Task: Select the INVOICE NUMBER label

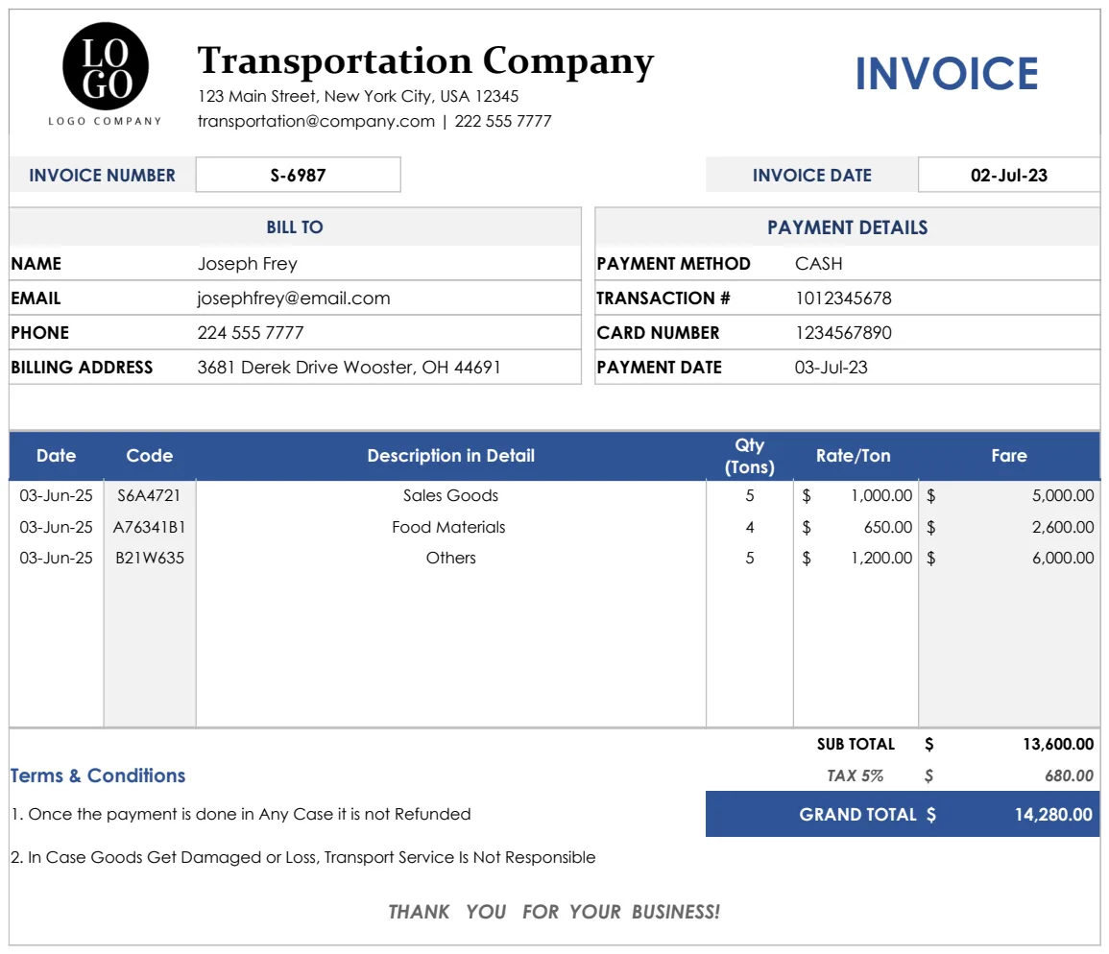Action: pyautogui.click(x=102, y=176)
